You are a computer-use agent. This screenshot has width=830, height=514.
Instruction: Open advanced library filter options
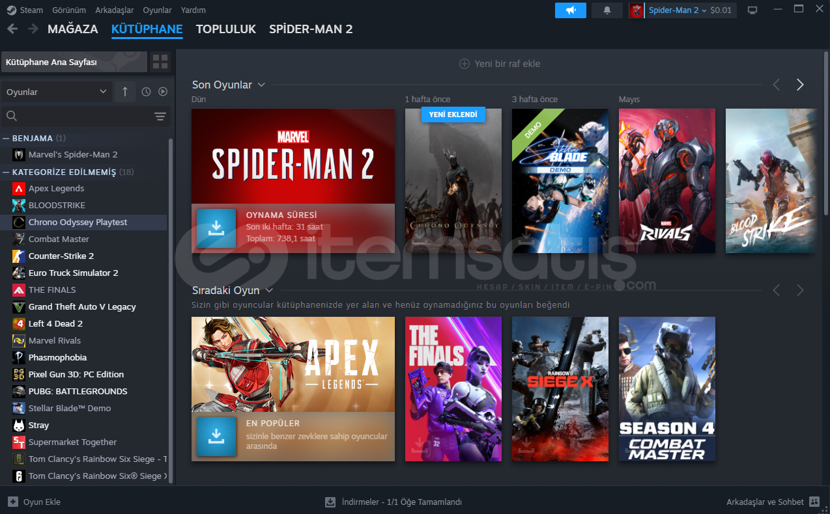coord(160,116)
